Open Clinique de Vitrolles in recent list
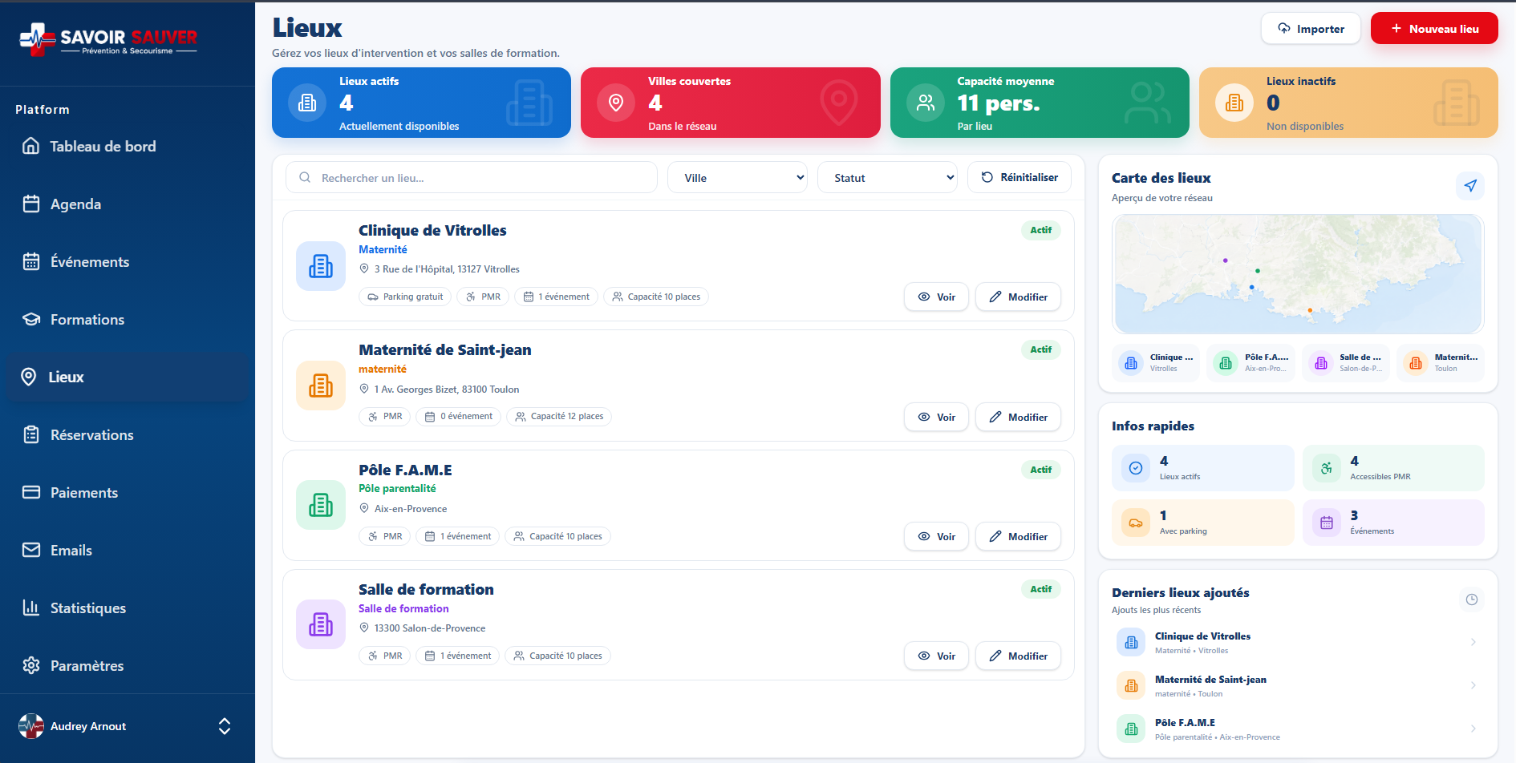 point(1298,642)
